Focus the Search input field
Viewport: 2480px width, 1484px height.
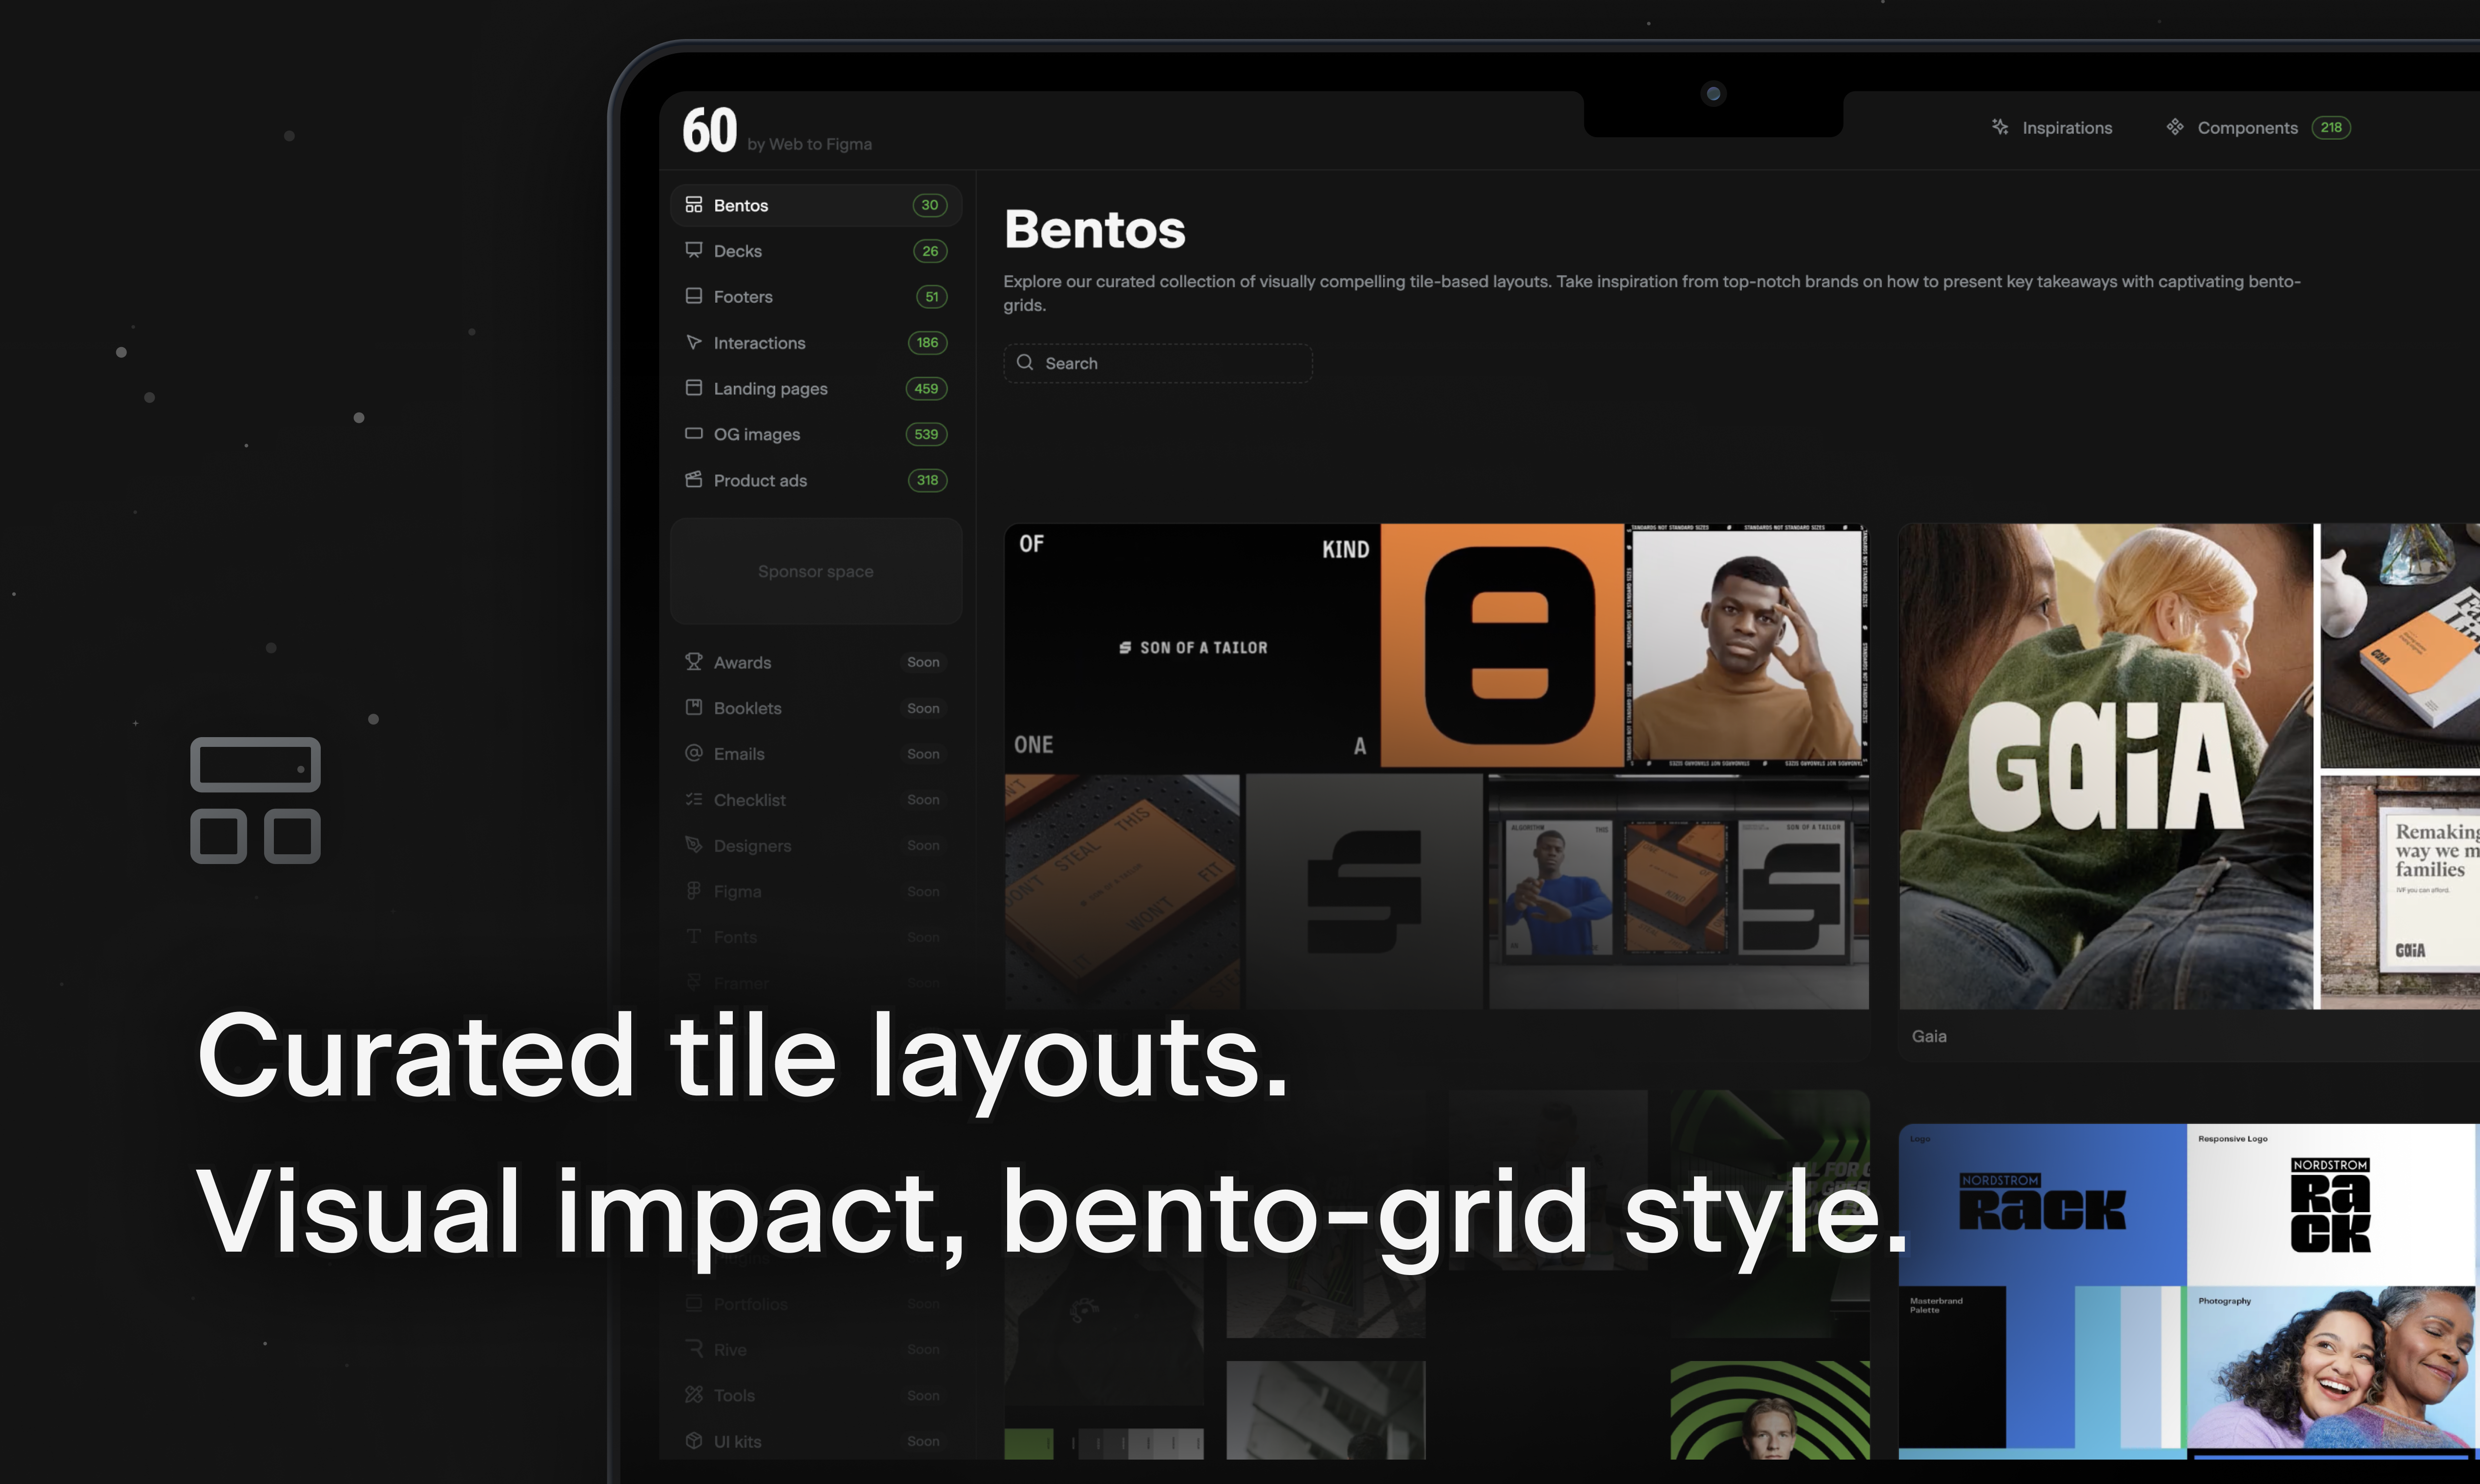(x=1158, y=363)
